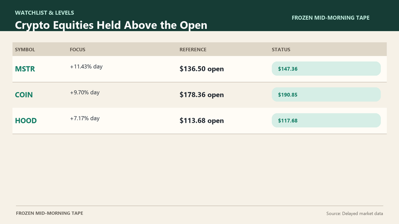Viewport: 399px width, 224px height.
Task: Click the STATUS column header
Action: (x=281, y=49)
